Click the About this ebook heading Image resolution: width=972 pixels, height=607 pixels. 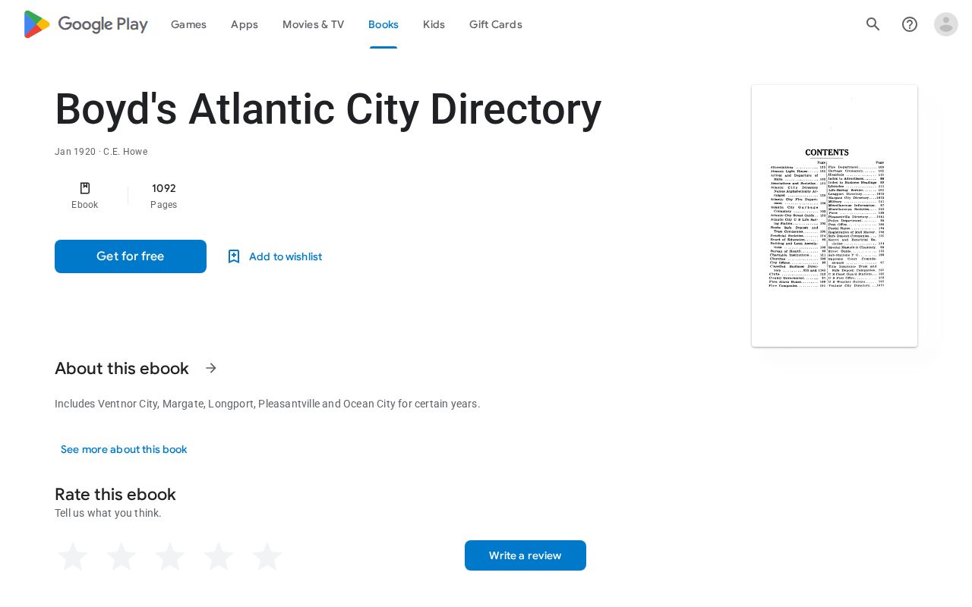pos(121,368)
